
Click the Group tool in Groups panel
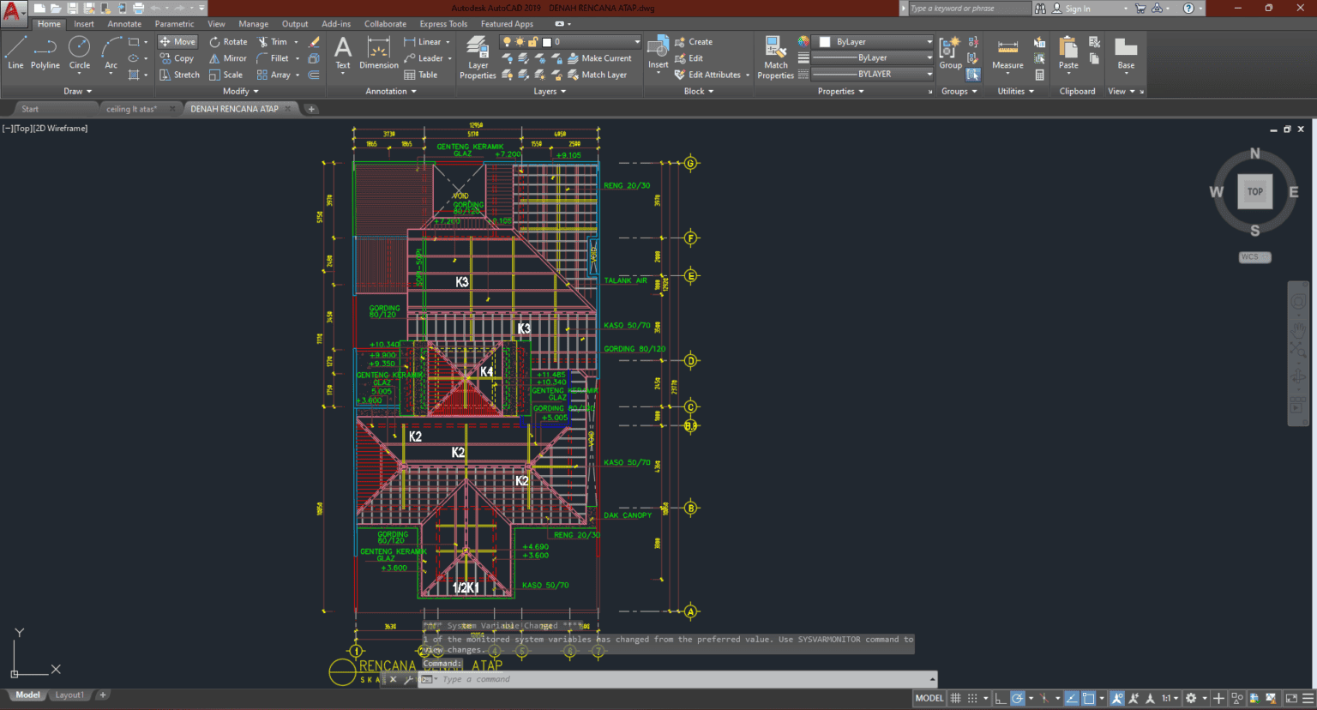pos(949,53)
